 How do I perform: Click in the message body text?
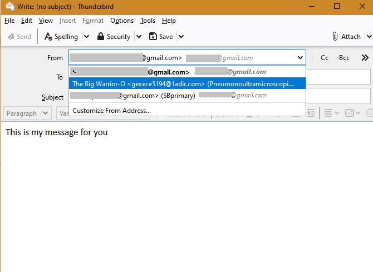pyautogui.click(x=57, y=132)
